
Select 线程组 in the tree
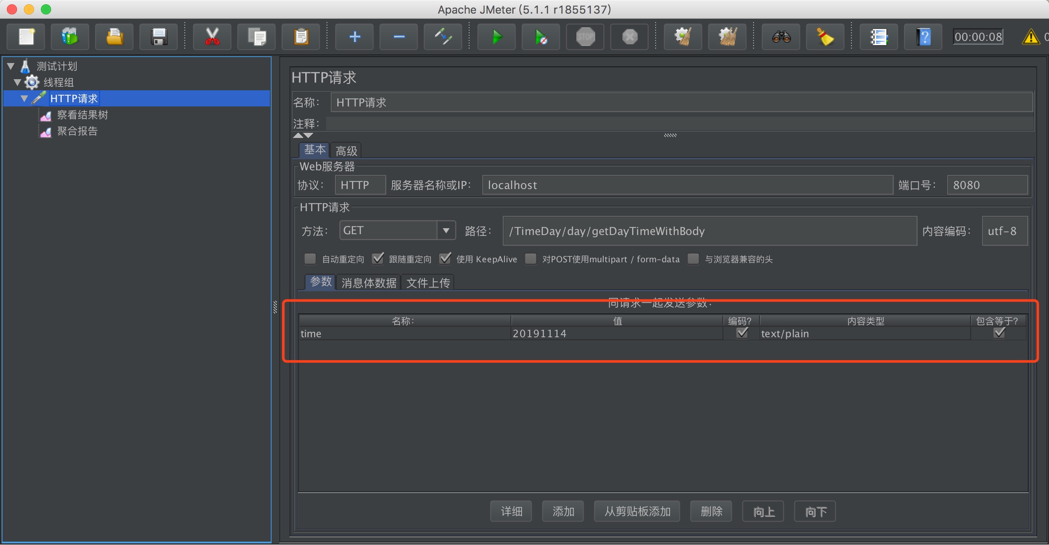[x=59, y=82]
